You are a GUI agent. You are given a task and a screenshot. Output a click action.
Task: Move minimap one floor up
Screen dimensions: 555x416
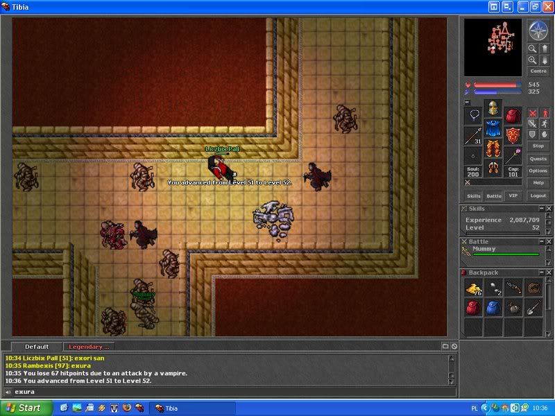[x=545, y=49]
